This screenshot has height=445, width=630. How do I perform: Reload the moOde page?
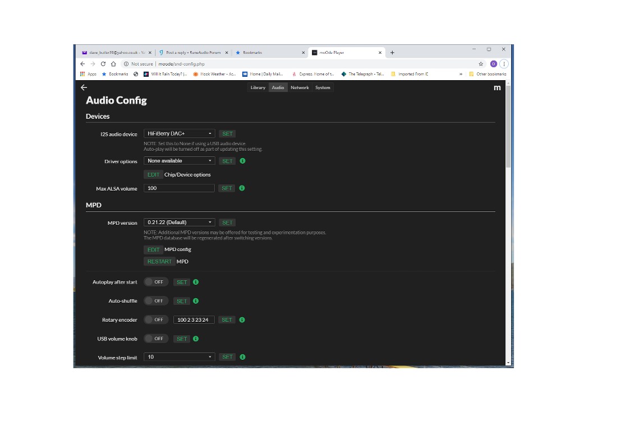(103, 64)
